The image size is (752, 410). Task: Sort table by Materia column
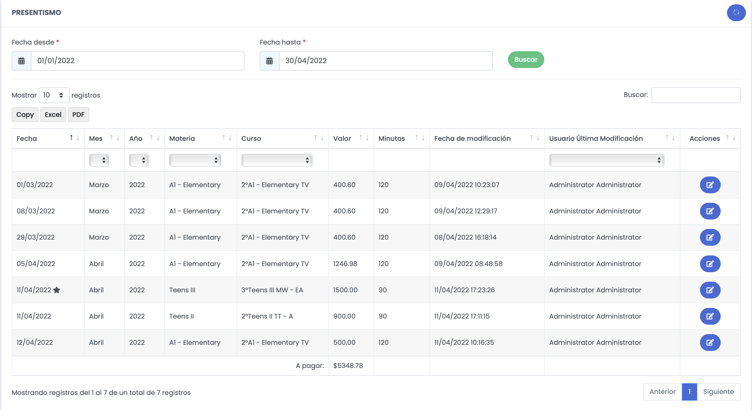click(201, 139)
